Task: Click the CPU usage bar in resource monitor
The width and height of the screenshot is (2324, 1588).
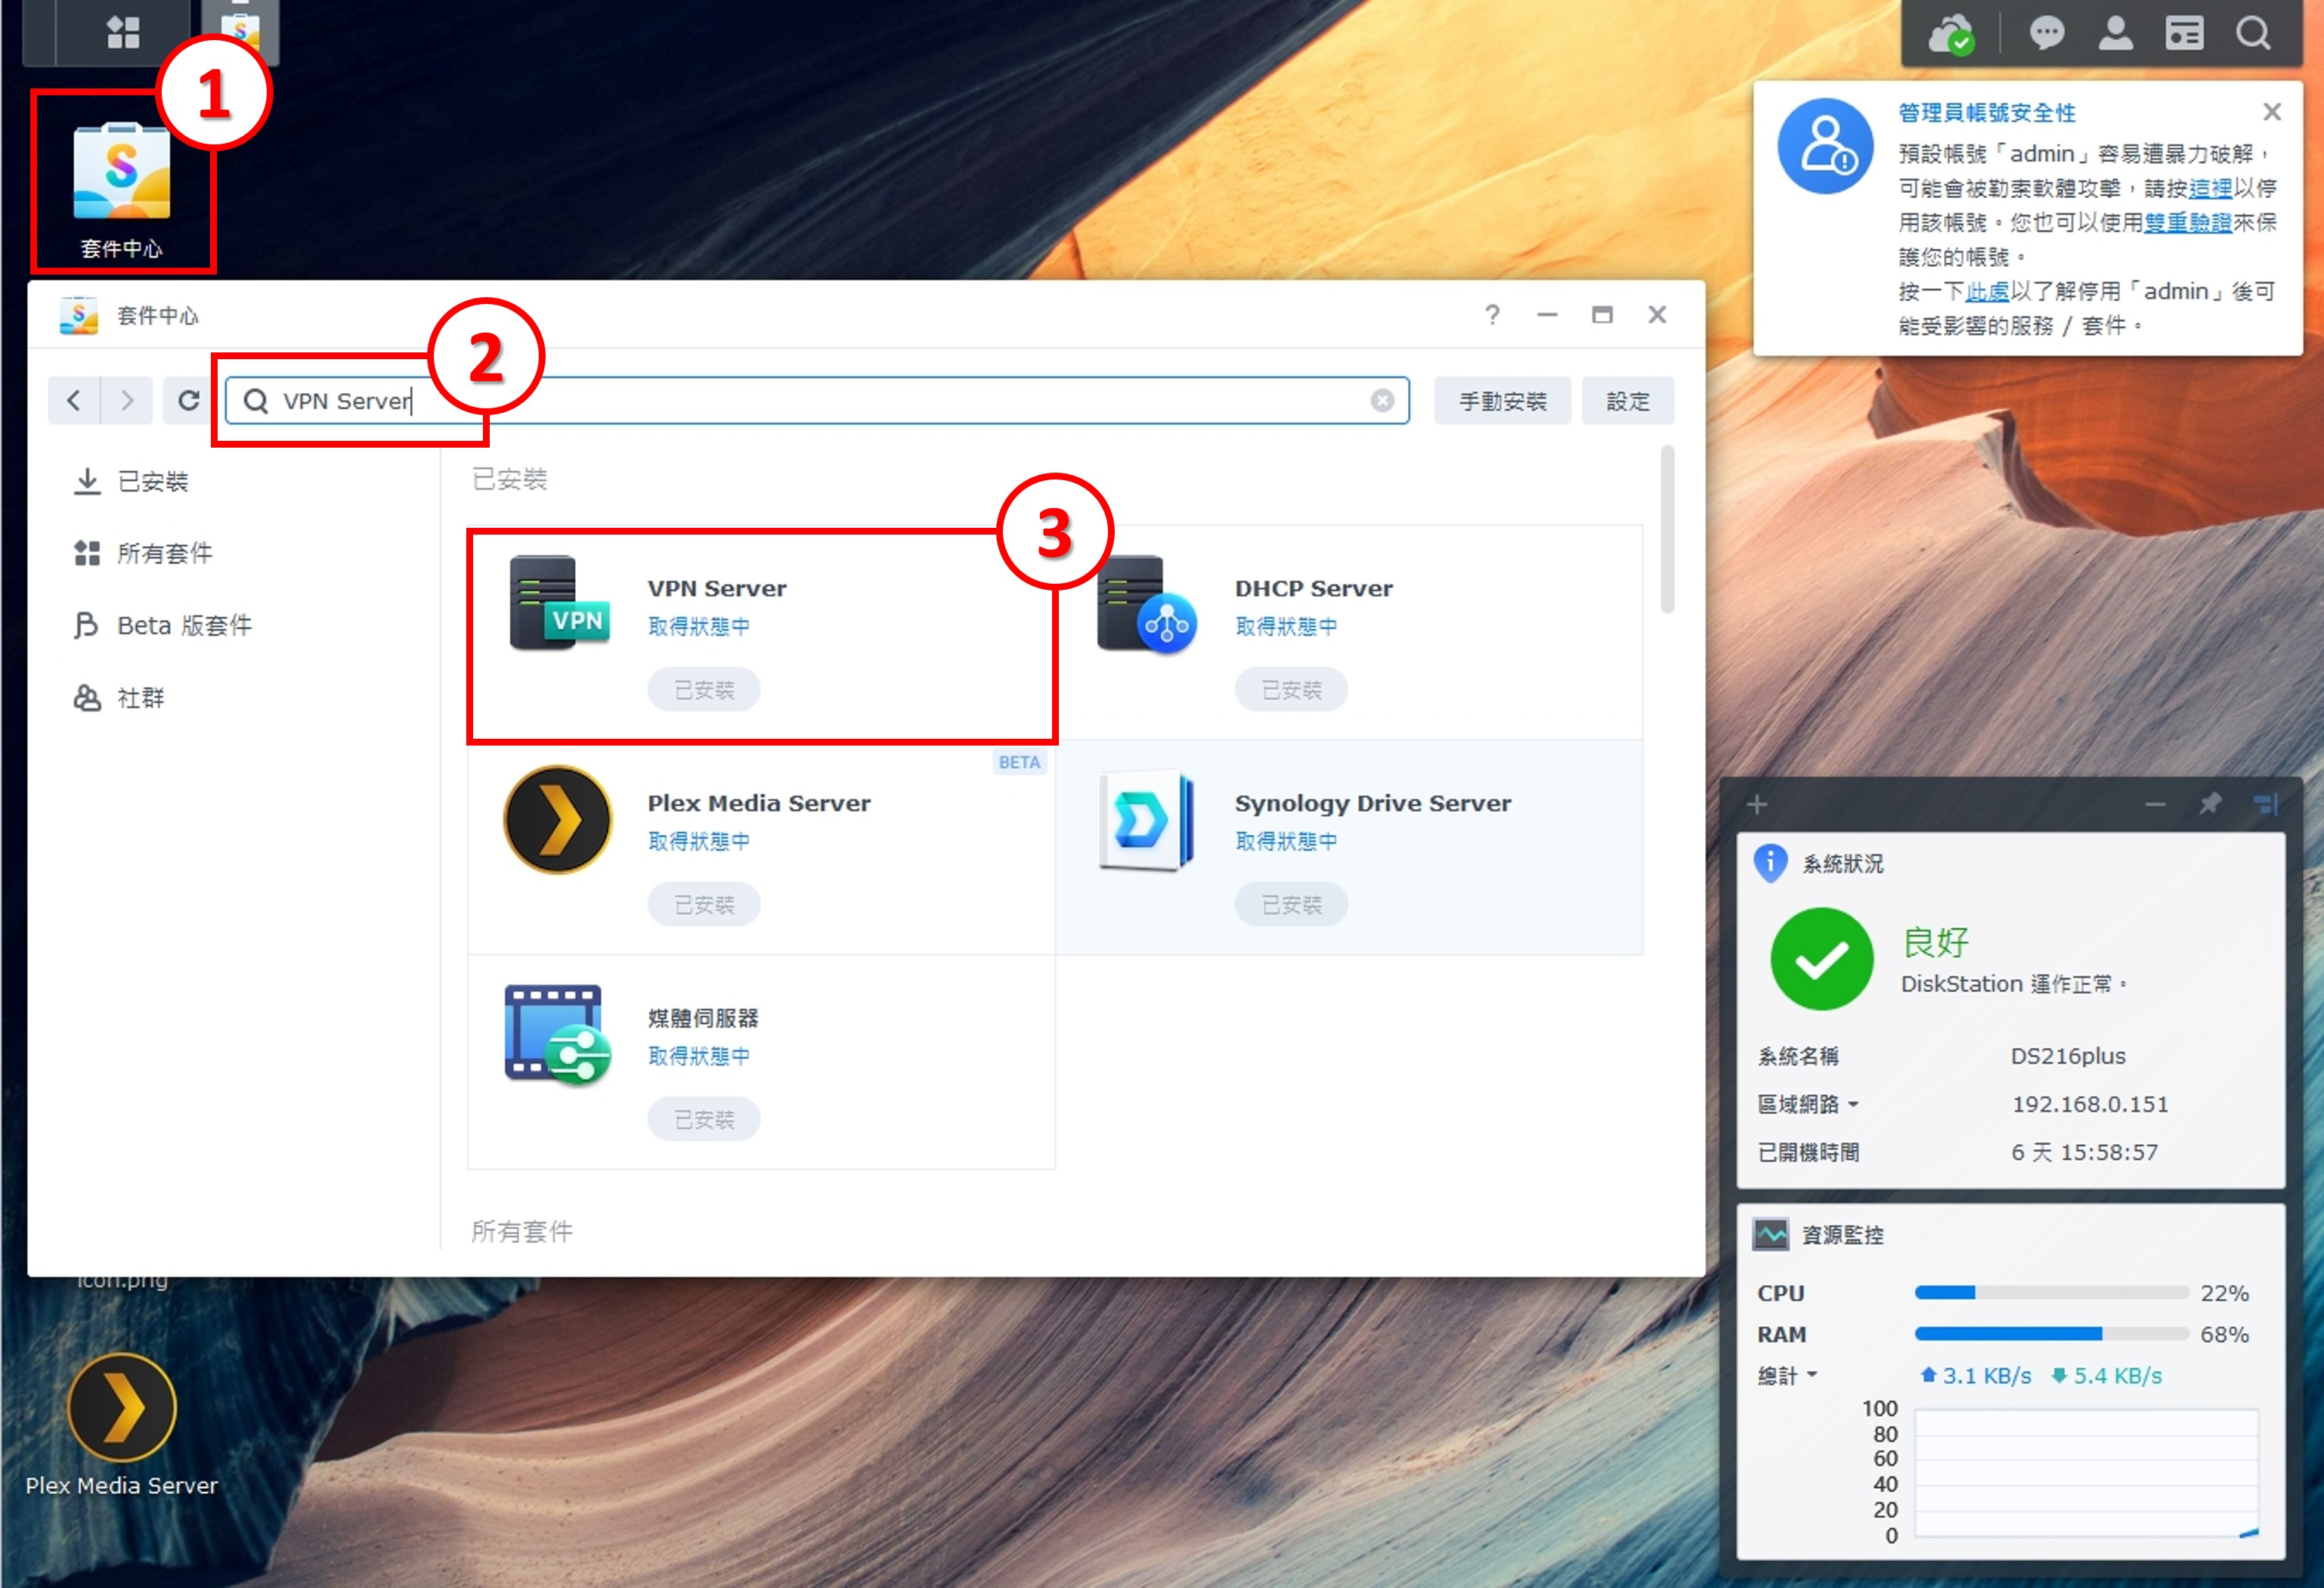Action: pos(2055,1293)
